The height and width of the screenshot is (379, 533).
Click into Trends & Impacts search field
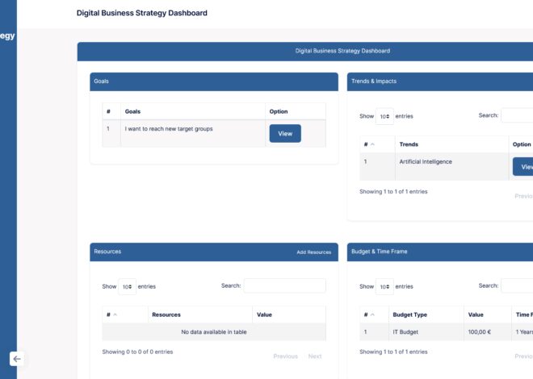click(517, 115)
